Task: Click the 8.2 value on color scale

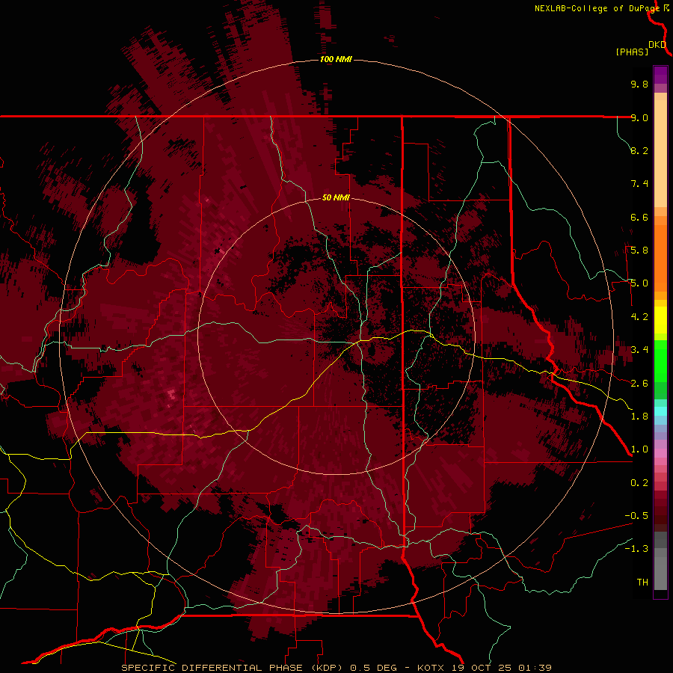Action: coord(639,150)
